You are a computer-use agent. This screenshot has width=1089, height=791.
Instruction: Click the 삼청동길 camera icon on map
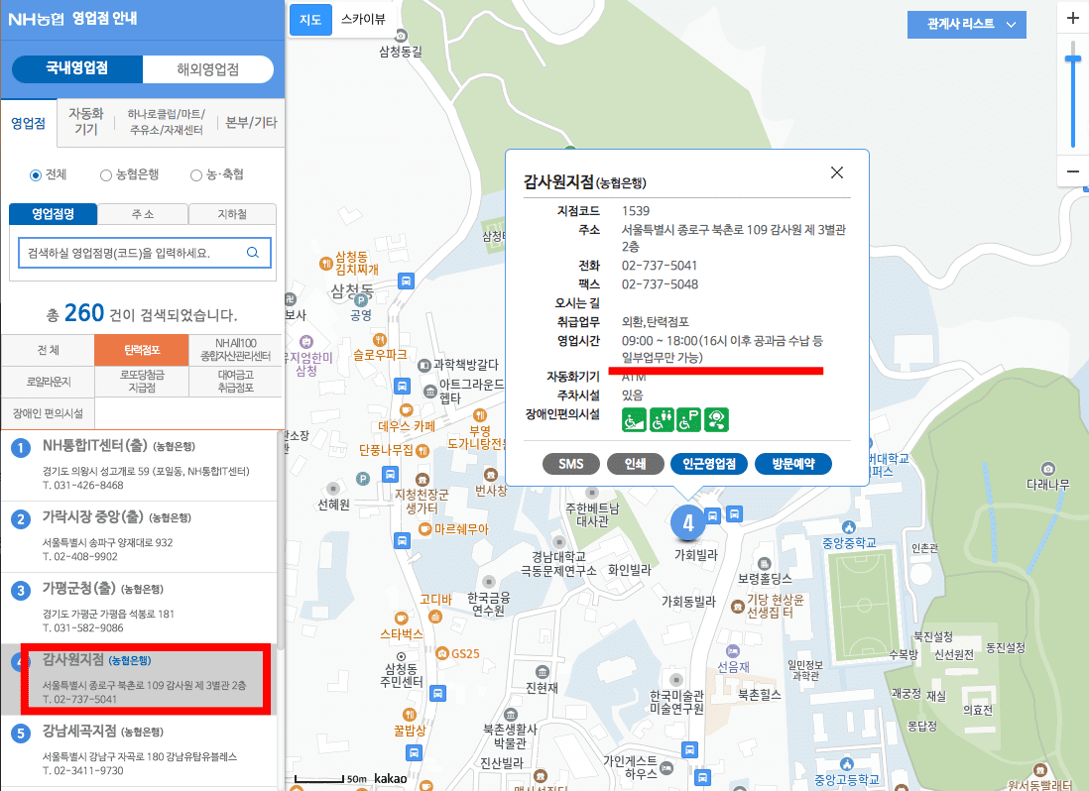click(401, 36)
